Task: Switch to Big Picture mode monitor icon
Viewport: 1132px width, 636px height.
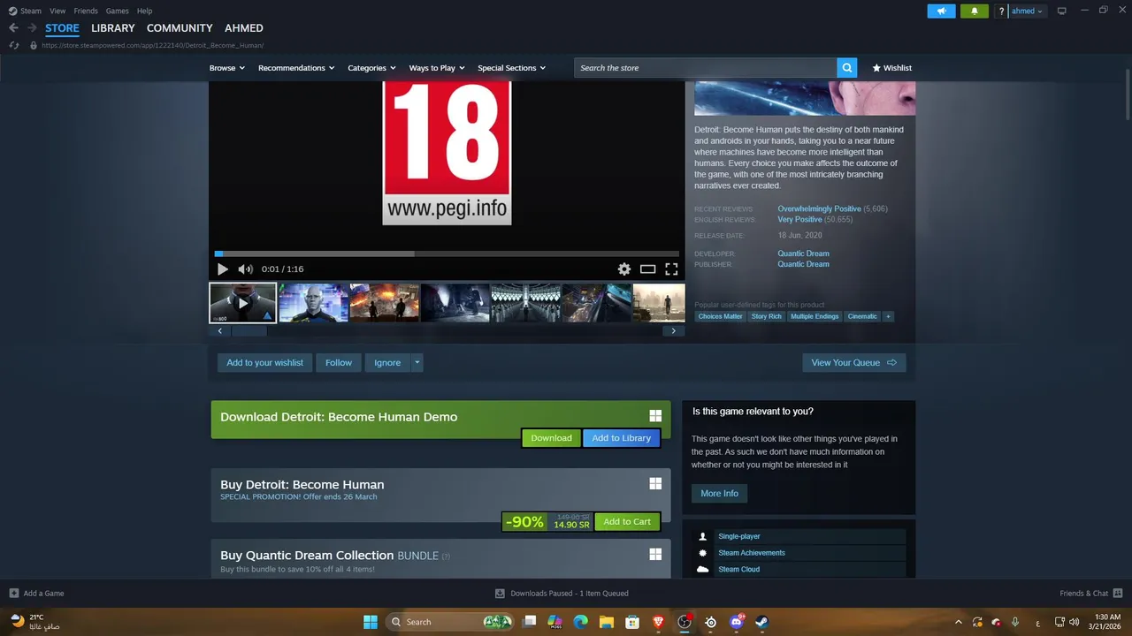Action: (x=1062, y=11)
